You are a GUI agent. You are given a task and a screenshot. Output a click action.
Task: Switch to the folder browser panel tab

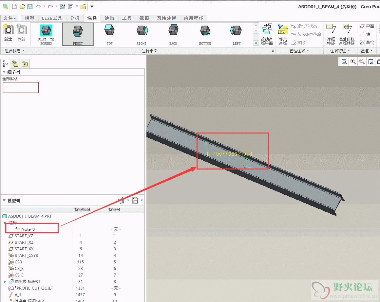pos(15,64)
